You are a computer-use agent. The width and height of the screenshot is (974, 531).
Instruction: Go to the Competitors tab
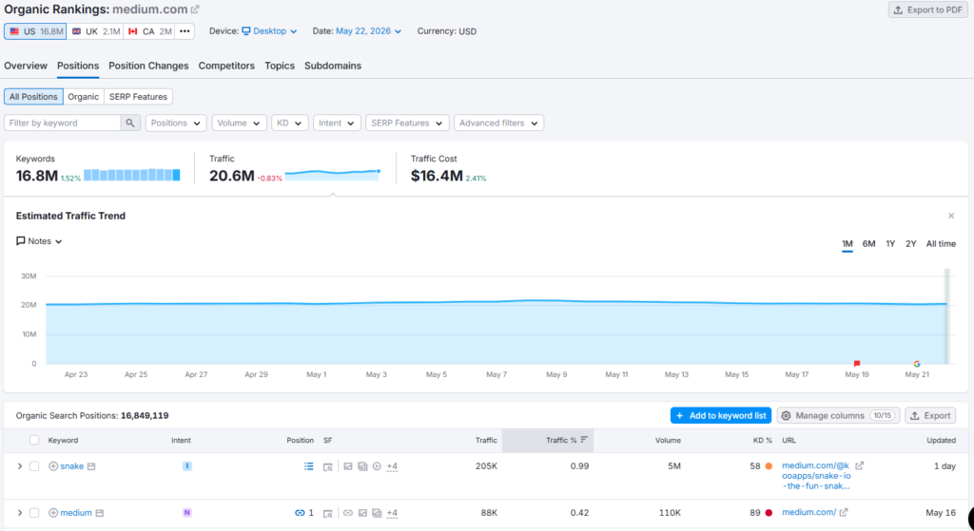click(226, 66)
